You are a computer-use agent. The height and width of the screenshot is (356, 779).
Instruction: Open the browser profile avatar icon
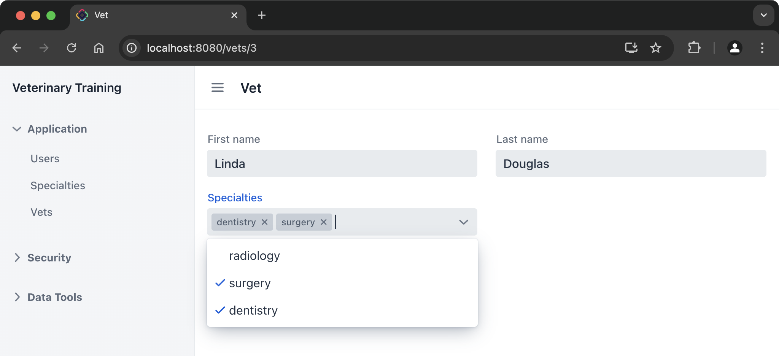click(734, 48)
